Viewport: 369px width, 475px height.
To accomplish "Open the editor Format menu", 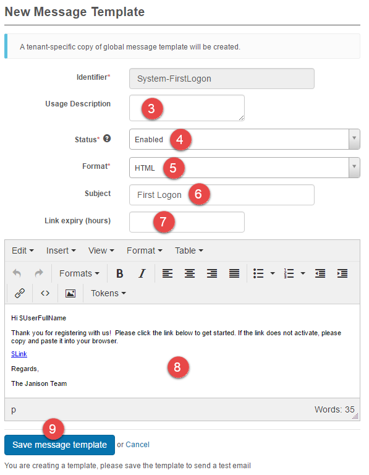I will tap(145, 250).
